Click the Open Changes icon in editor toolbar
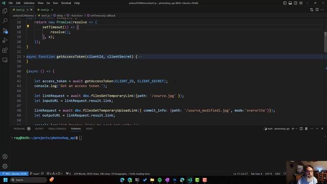The width and height of the screenshot is (327, 184). click(x=312, y=10)
